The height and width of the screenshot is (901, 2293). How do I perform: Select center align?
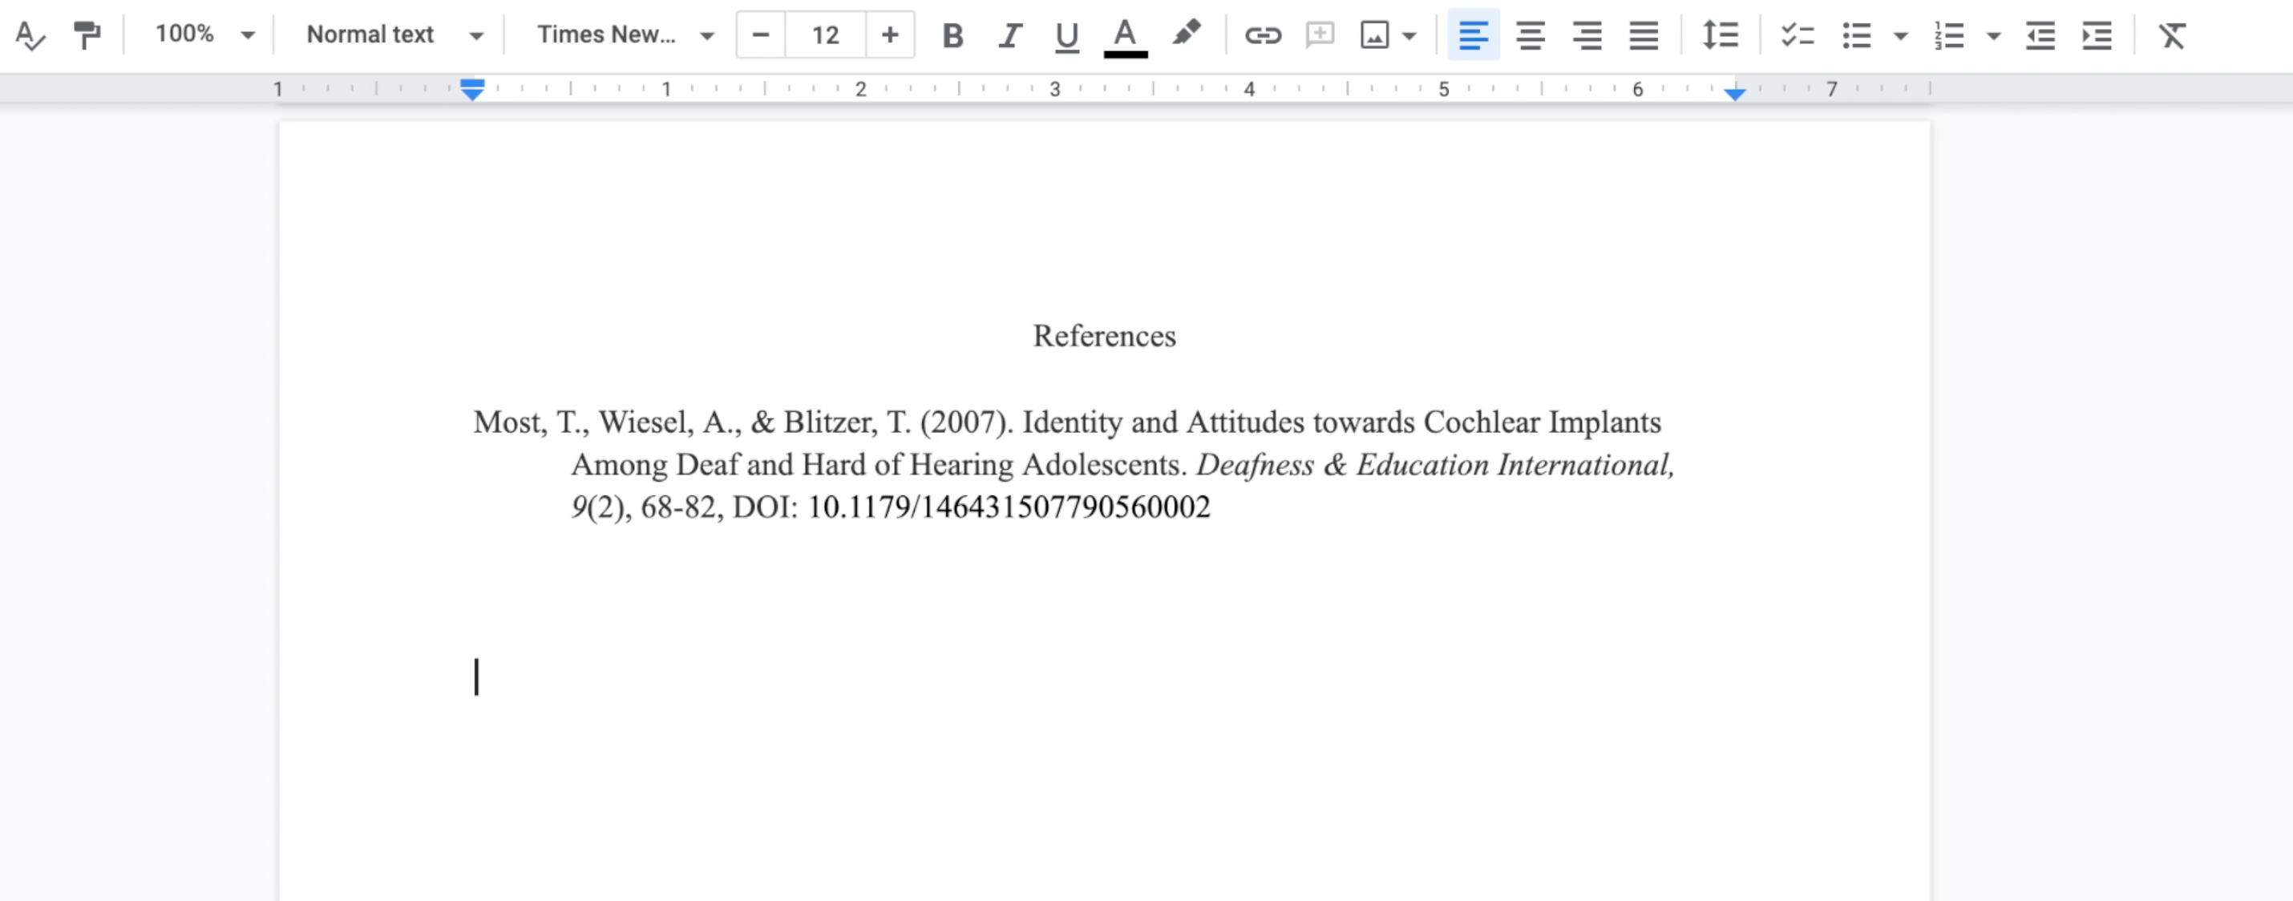point(1531,35)
